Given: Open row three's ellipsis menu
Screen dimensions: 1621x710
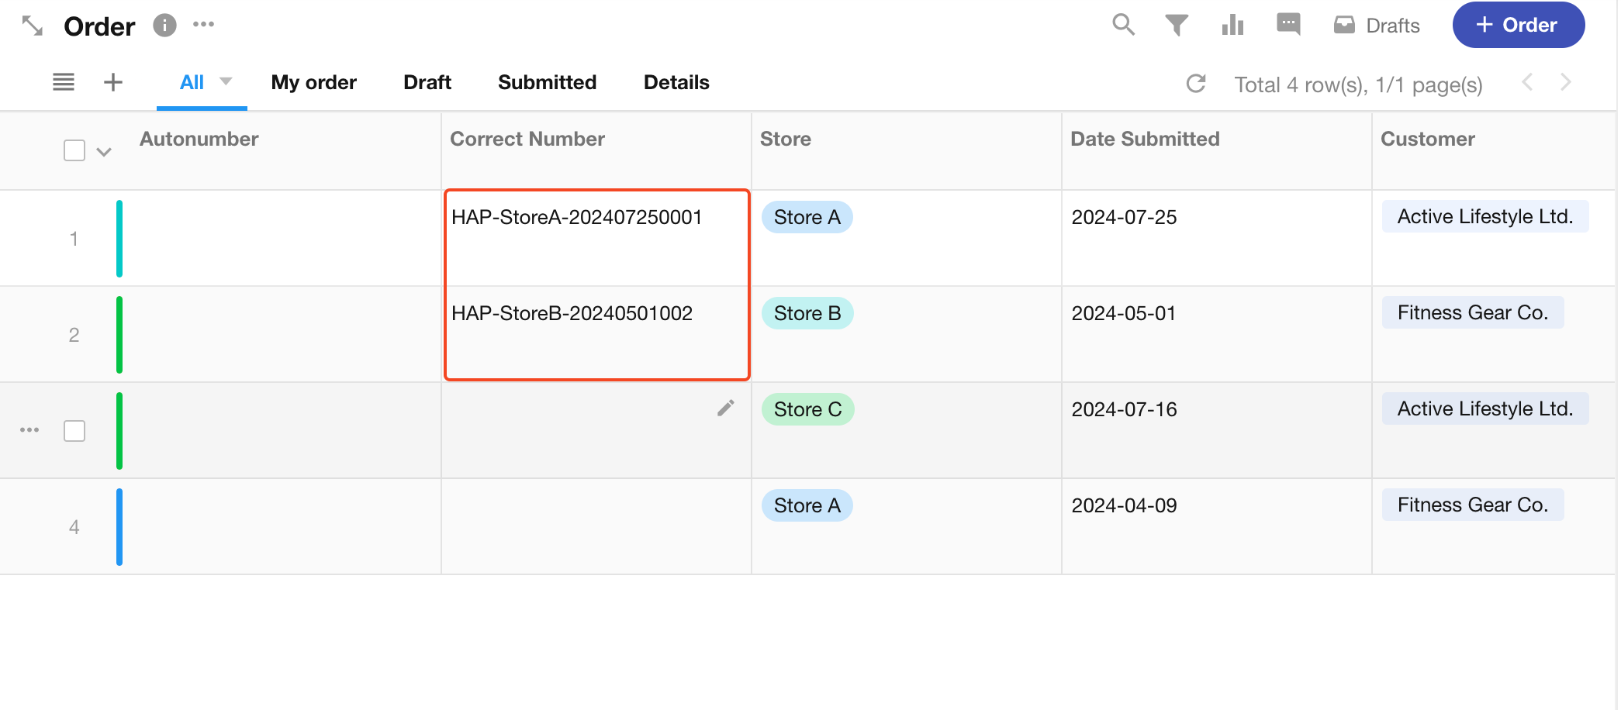Looking at the screenshot, I should click(29, 430).
